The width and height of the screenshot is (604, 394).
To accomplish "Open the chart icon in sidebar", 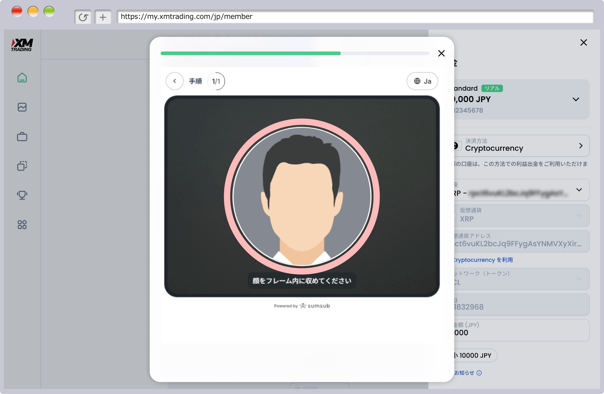I will [22, 107].
